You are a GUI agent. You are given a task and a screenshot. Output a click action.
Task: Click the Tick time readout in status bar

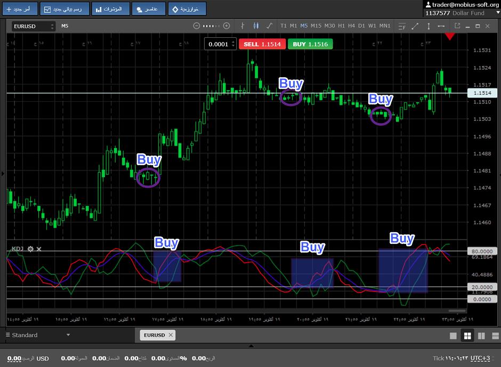coord(450,358)
